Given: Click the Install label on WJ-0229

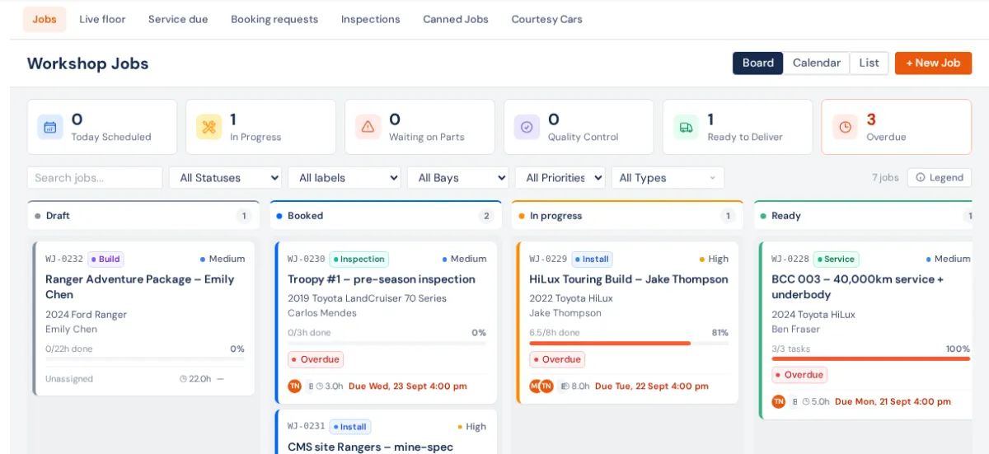Looking at the screenshot, I should (x=592, y=259).
